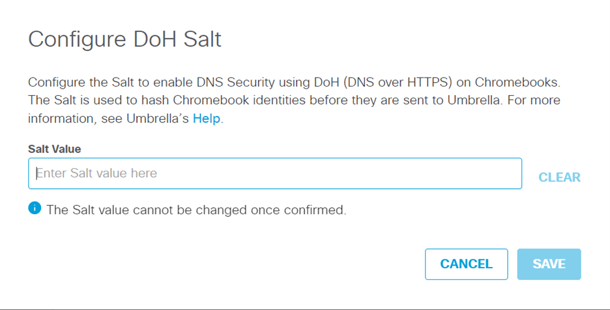Viewport: 610px width, 310px height.
Task: Click the Configure DoH Salt heading
Action: pyautogui.click(x=125, y=39)
